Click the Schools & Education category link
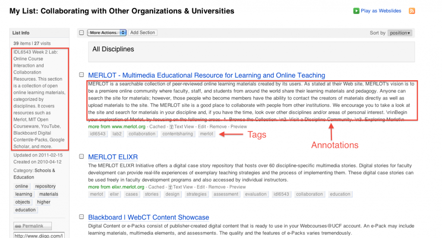 (x=34, y=174)
